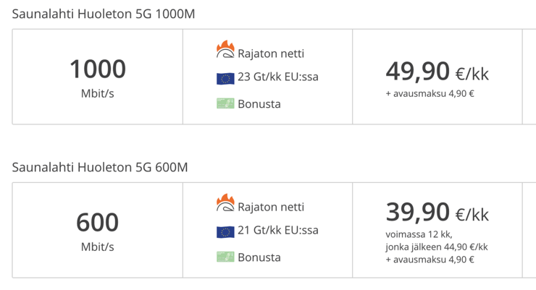Open the Saunalahti Huoleton 5G 600M heading
The image size is (536, 290).
click(x=100, y=167)
